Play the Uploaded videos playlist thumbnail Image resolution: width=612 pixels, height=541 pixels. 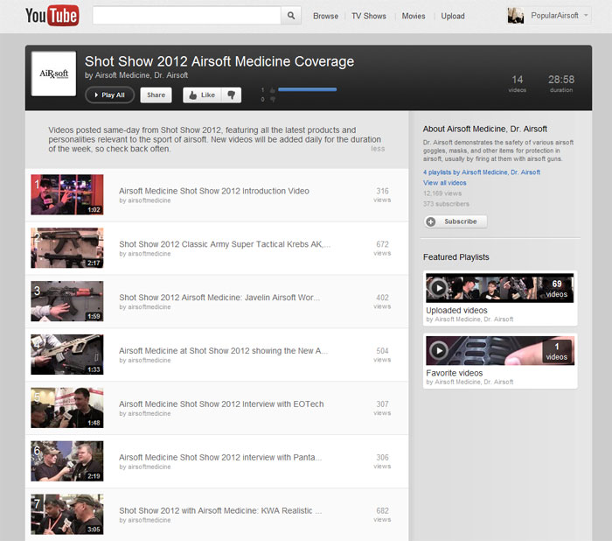point(499,288)
